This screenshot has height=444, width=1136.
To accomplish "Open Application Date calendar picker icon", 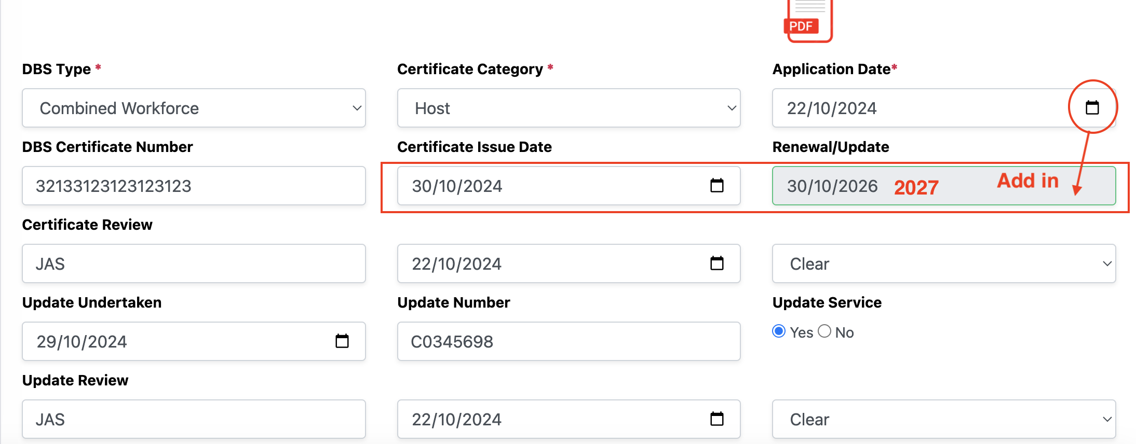I will 1092,107.
